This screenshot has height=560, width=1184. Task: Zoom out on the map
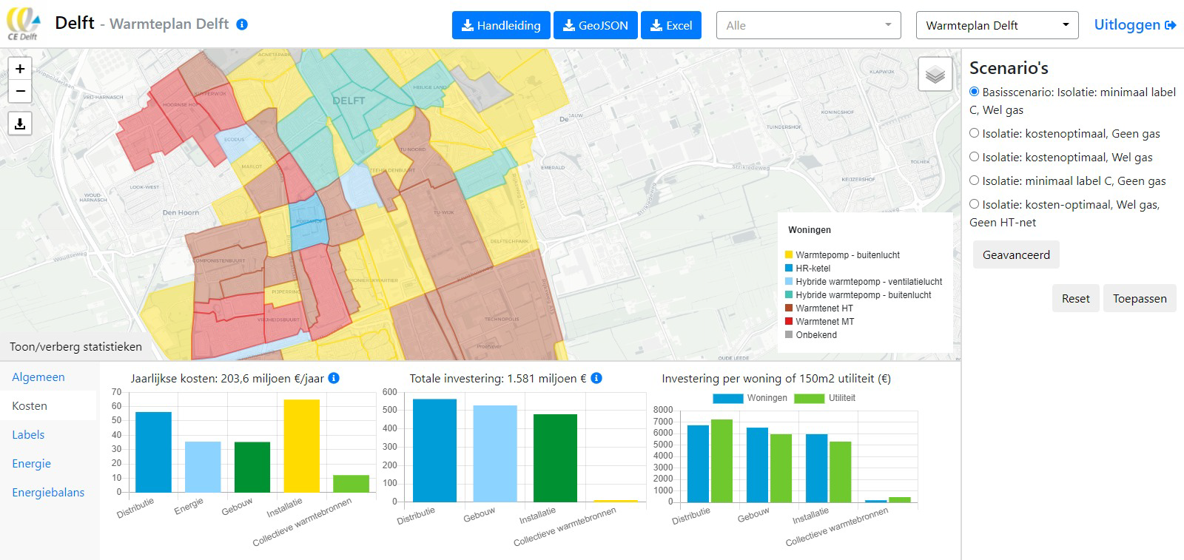point(20,92)
